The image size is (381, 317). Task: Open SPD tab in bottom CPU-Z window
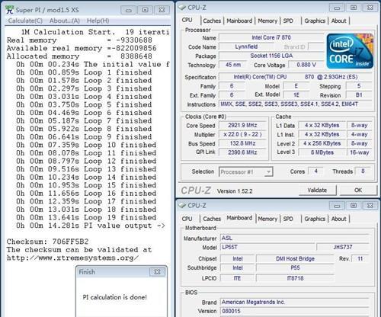tap(288, 219)
